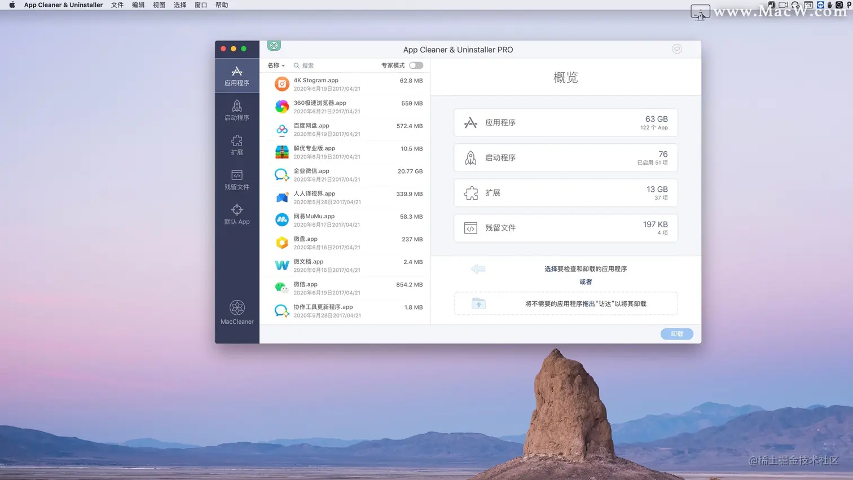
Task: Open the 应用程序 63 GB overview card
Action: 565,123
